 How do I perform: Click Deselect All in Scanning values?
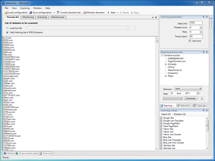(x=180, y=114)
